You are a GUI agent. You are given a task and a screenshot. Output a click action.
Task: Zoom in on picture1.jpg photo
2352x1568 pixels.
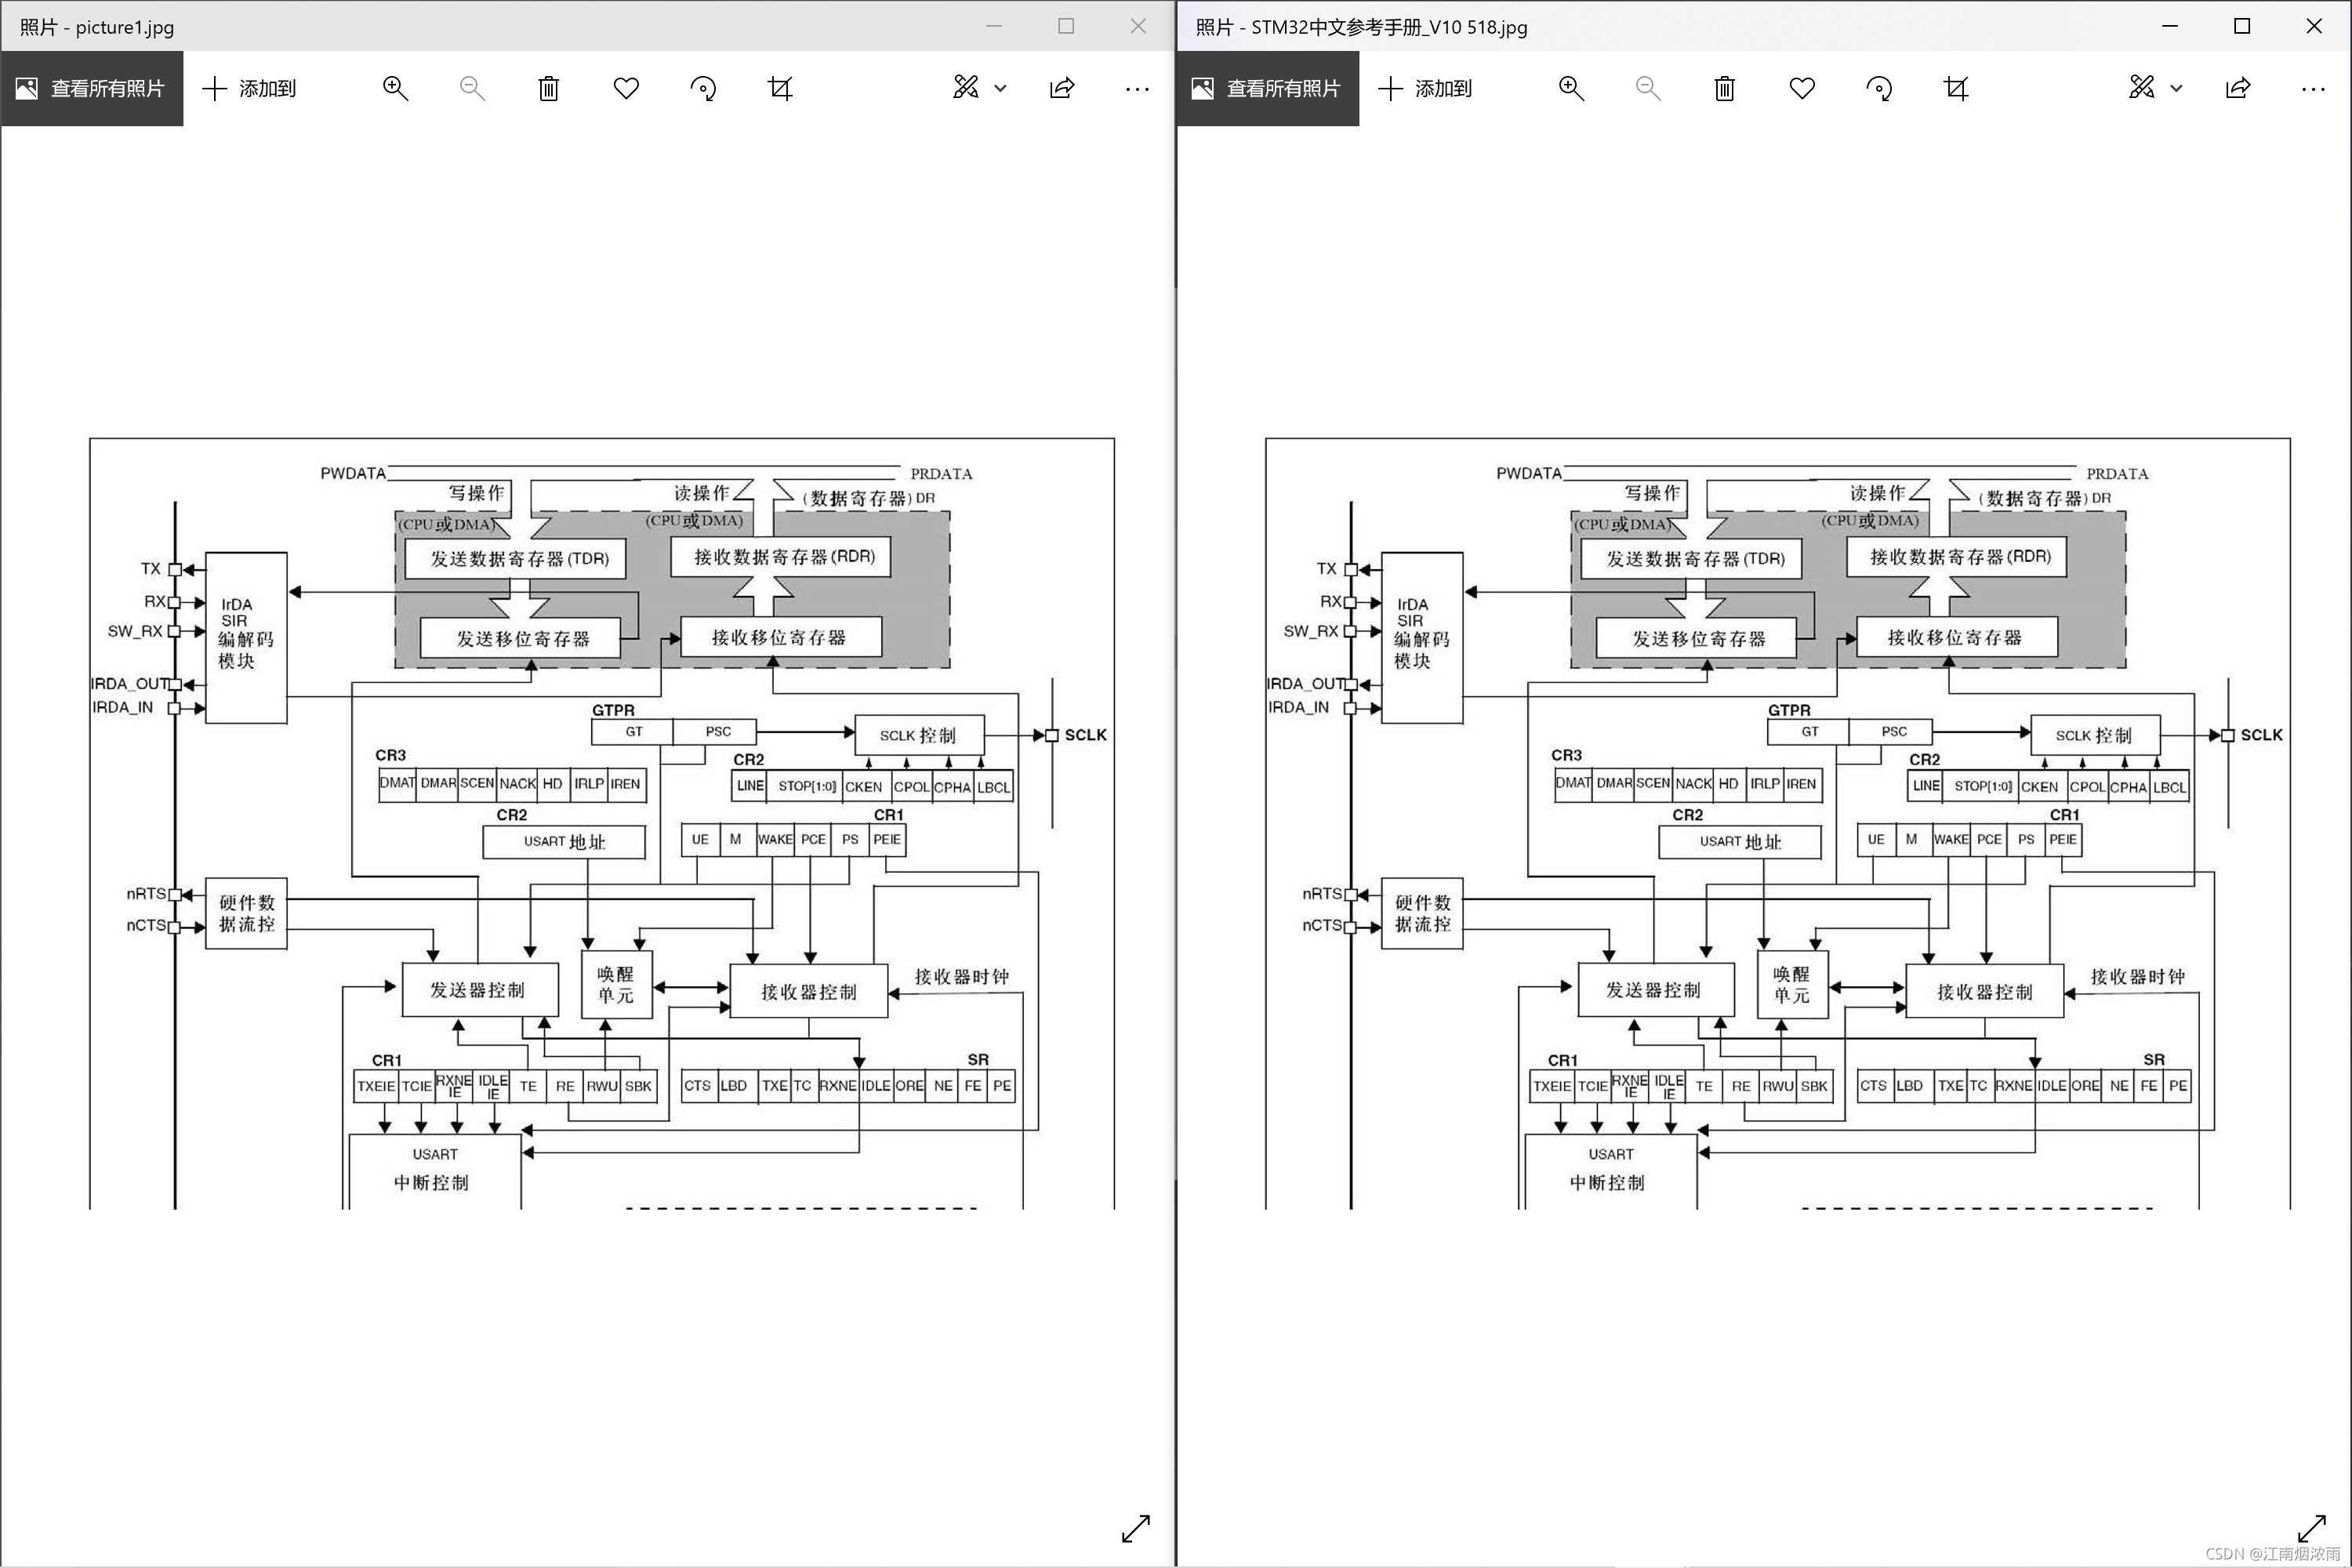click(395, 88)
